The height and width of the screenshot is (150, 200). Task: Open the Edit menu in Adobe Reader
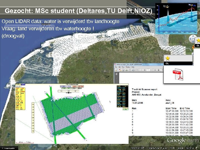coord(119,67)
